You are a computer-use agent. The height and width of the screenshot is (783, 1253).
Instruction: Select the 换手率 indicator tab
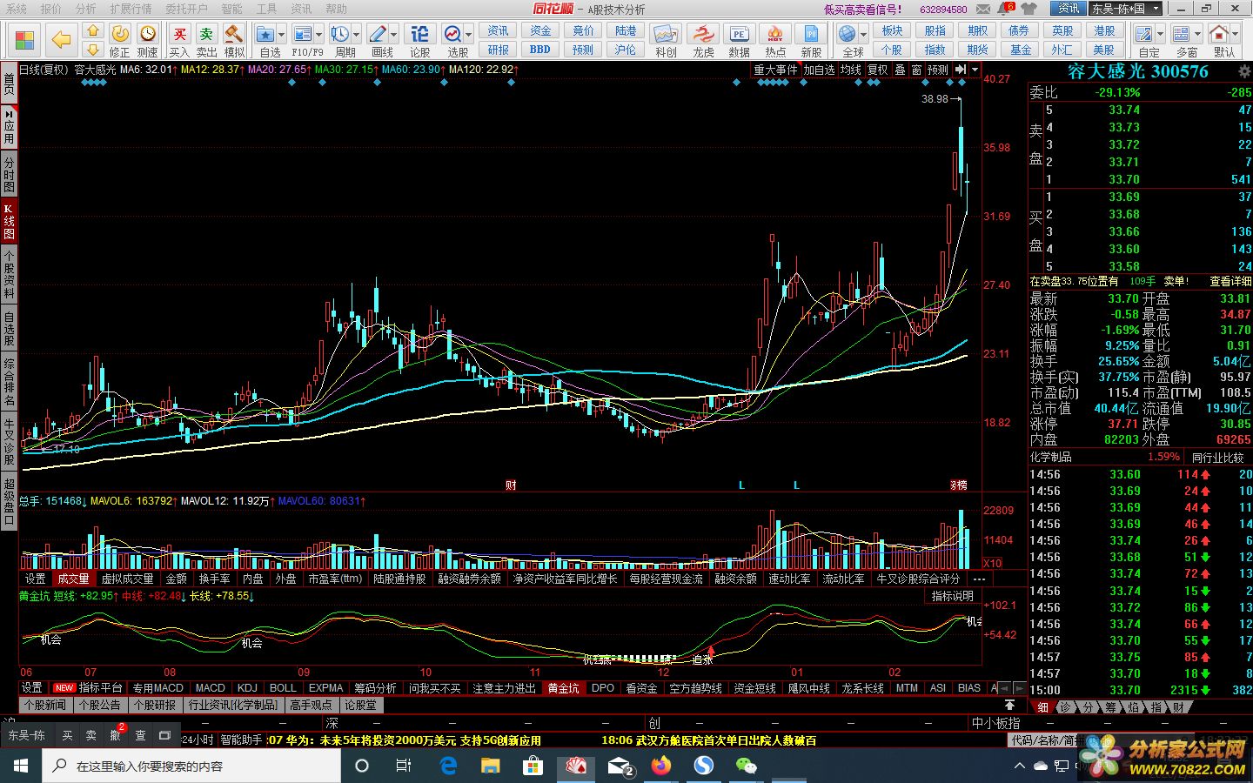click(214, 579)
